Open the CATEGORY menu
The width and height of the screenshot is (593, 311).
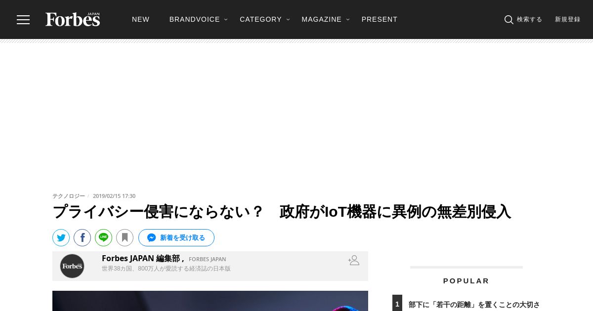point(260,19)
